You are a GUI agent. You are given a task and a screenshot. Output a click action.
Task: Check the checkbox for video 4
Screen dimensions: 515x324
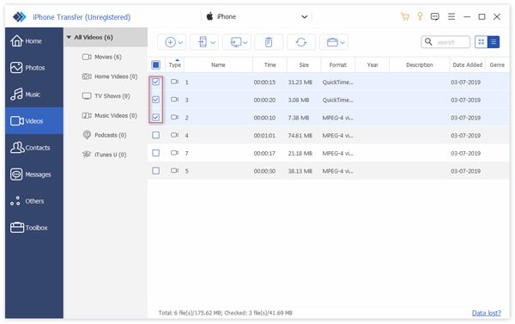point(155,135)
